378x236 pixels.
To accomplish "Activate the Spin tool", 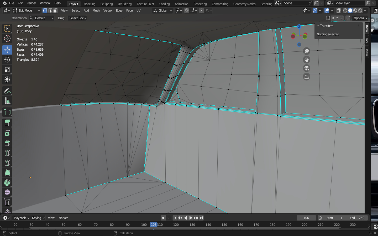I will pos(7,183).
